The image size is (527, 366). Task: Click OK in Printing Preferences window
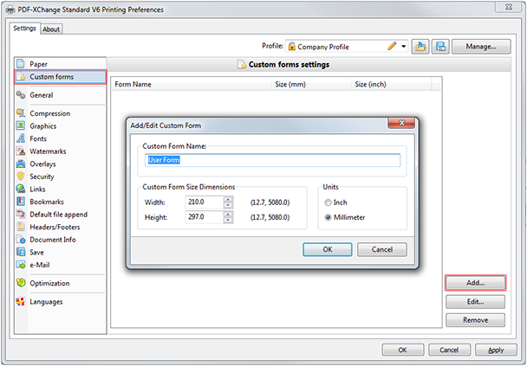[x=403, y=350]
